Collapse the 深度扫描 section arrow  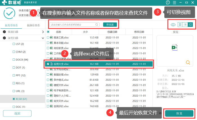43,38
